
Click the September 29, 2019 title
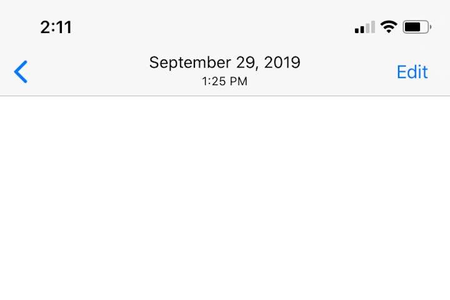[x=225, y=62]
